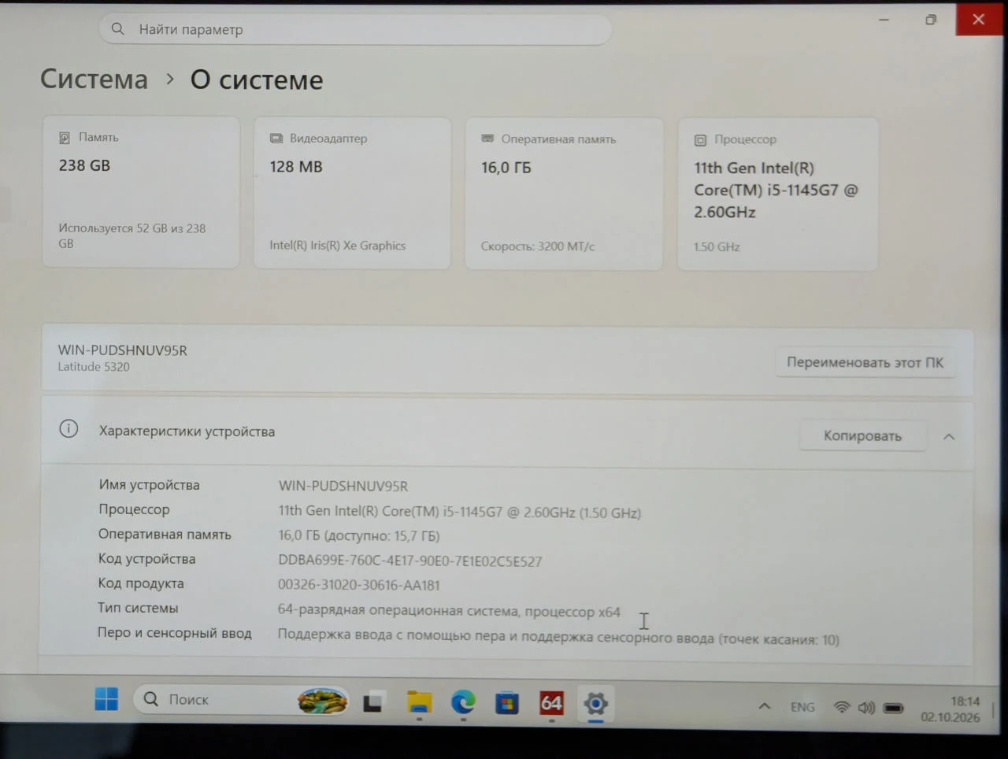The width and height of the screenshot is (1008, 759).
Task: Open Microsoft Edge from the taskbar
Action: click(x=463, y=702)
